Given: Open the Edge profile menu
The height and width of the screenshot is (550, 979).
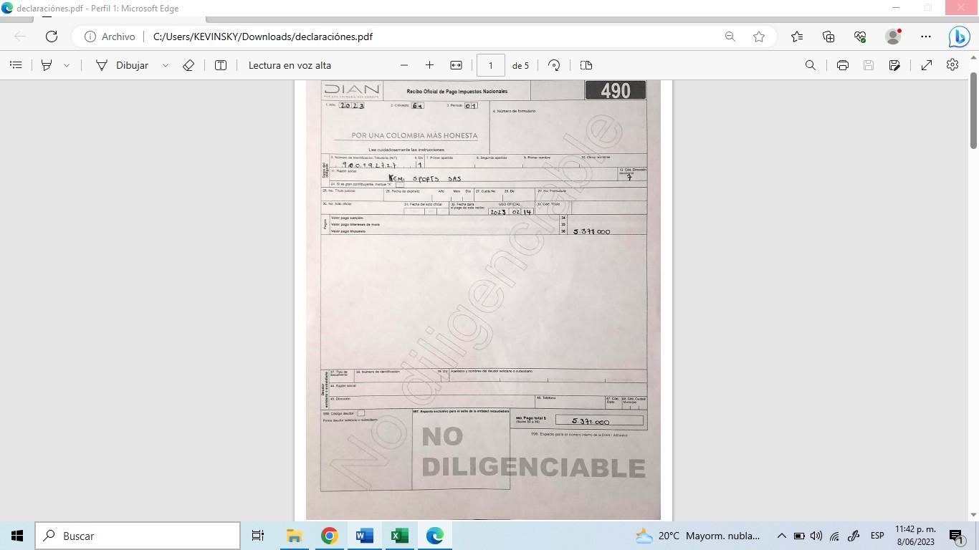Looking at the screenshot, I should 893,37.
